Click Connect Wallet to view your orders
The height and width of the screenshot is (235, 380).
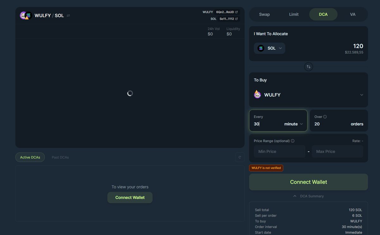tap(130, 197)
